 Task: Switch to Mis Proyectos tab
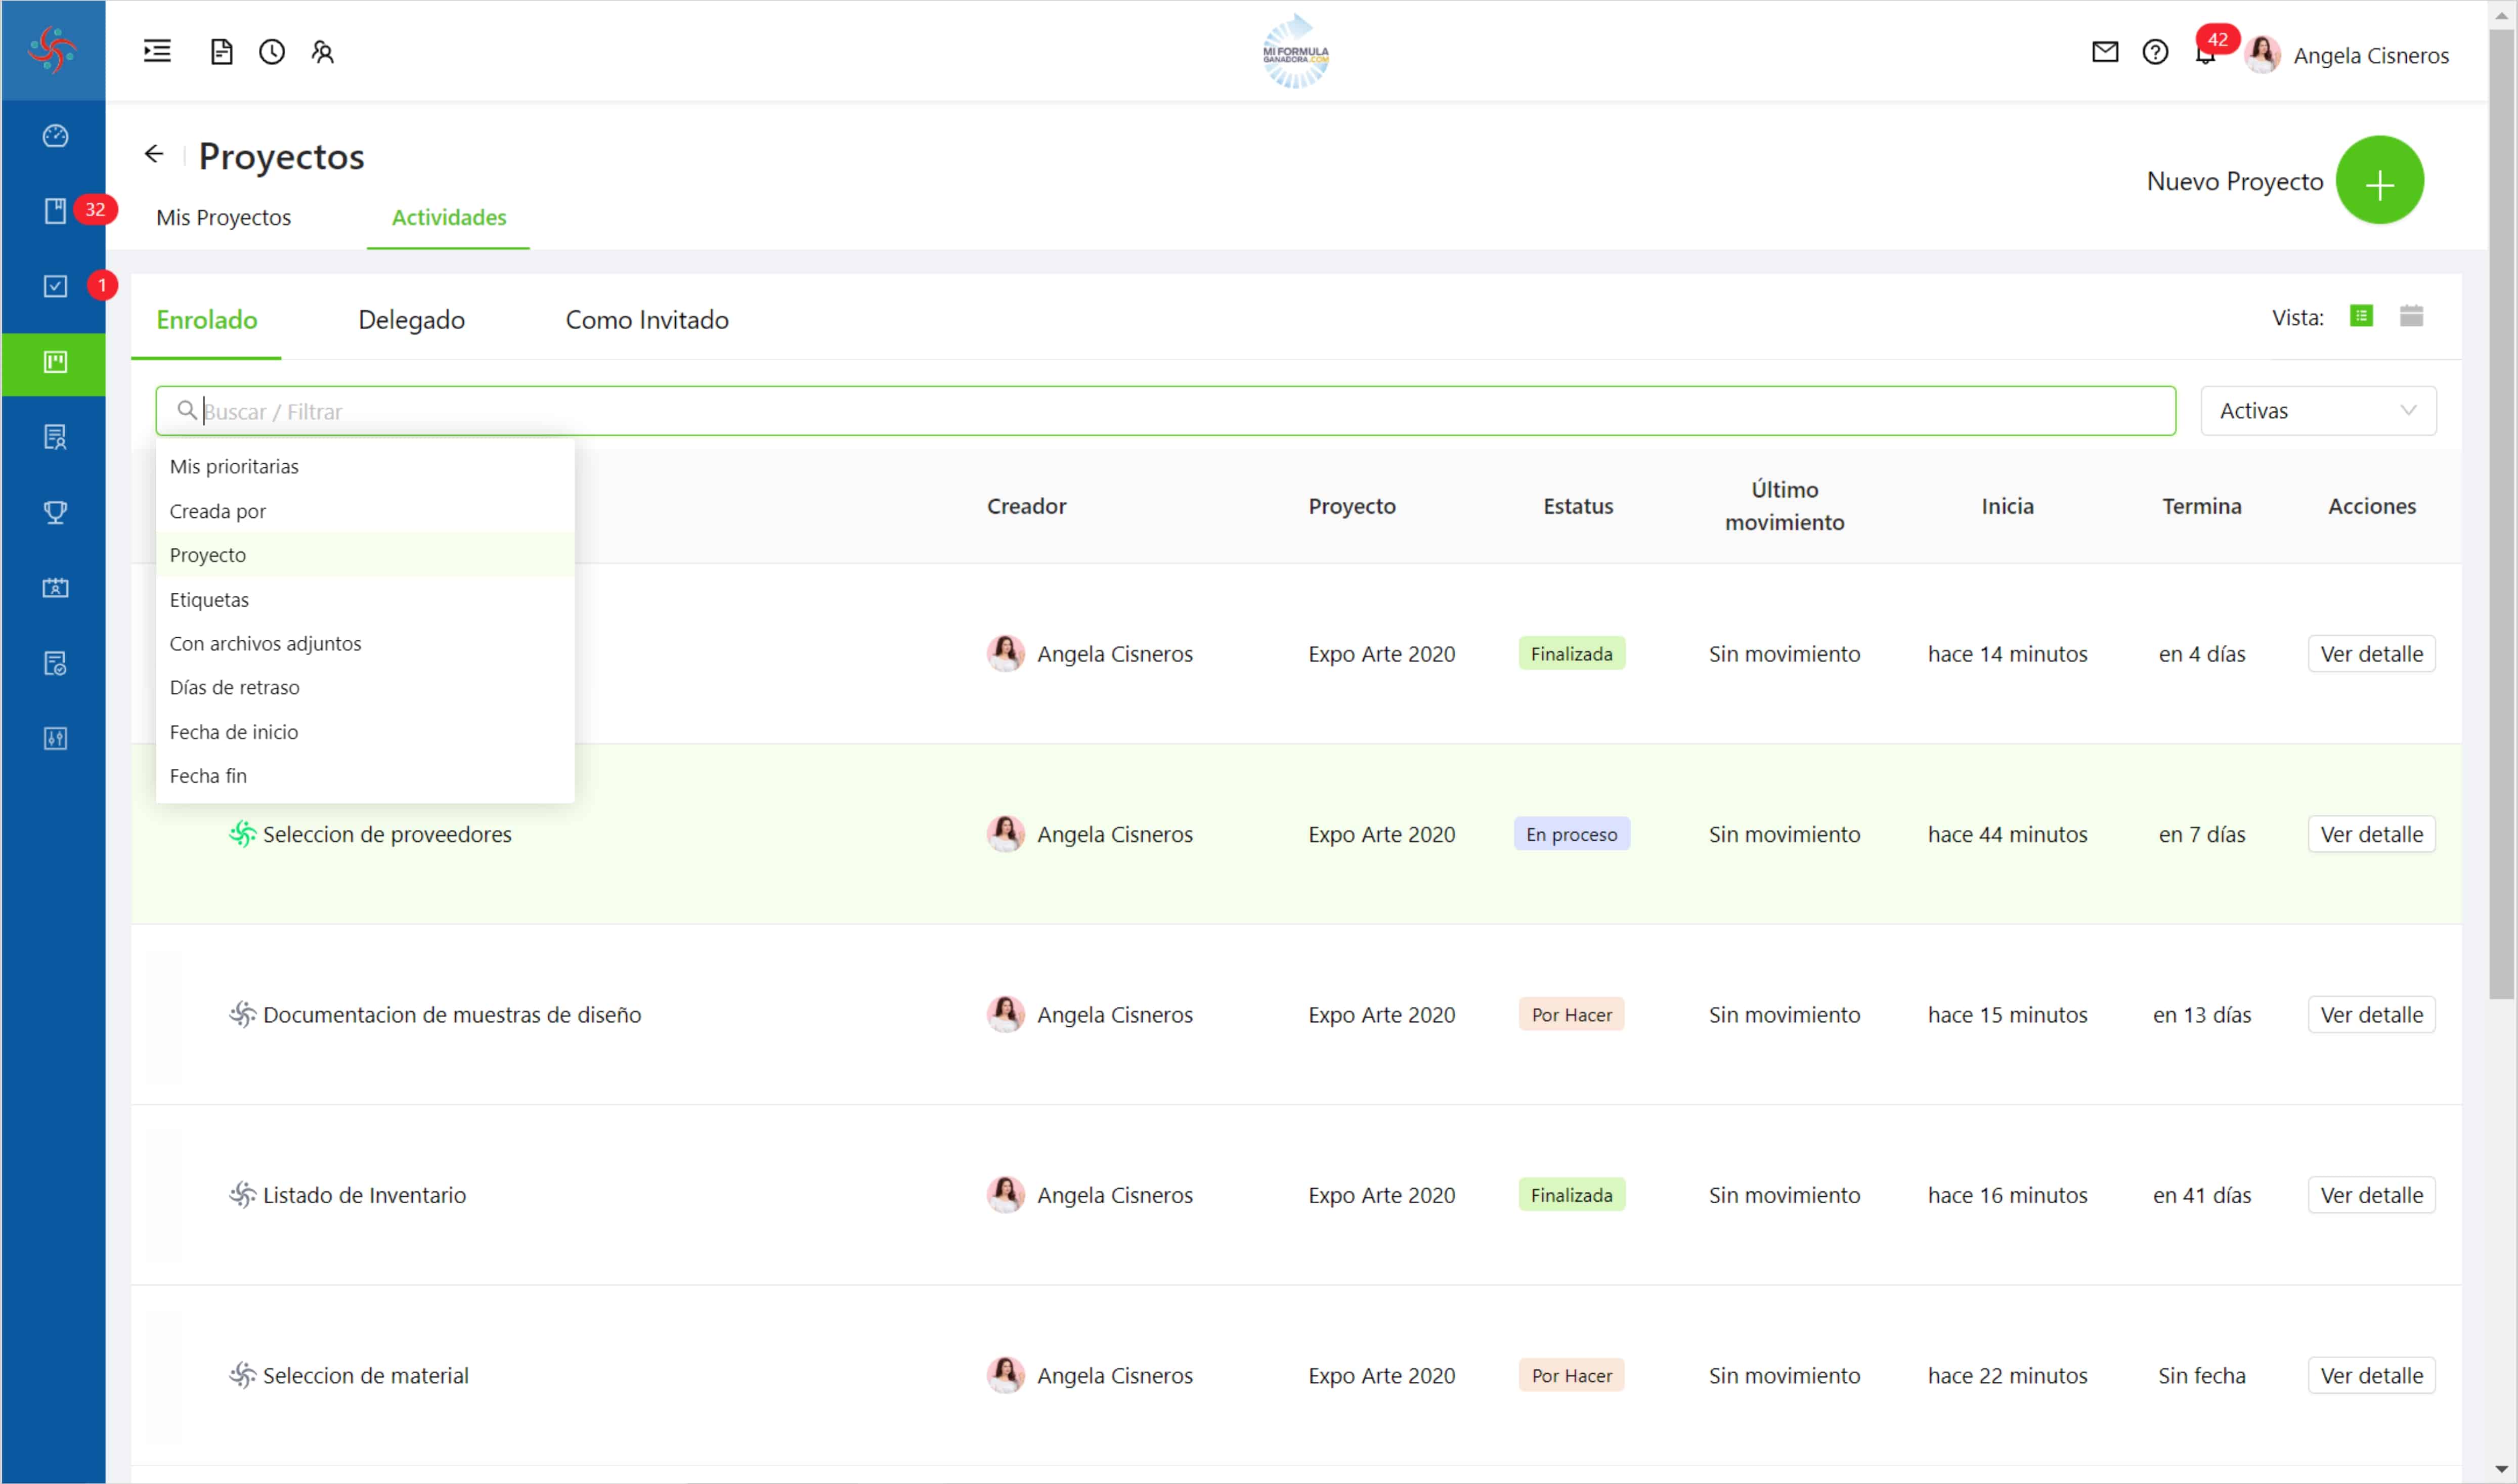(x=223, y=217)
